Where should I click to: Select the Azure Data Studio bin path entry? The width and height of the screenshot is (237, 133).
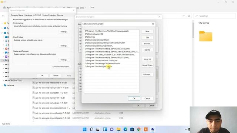tap(111, 61)
